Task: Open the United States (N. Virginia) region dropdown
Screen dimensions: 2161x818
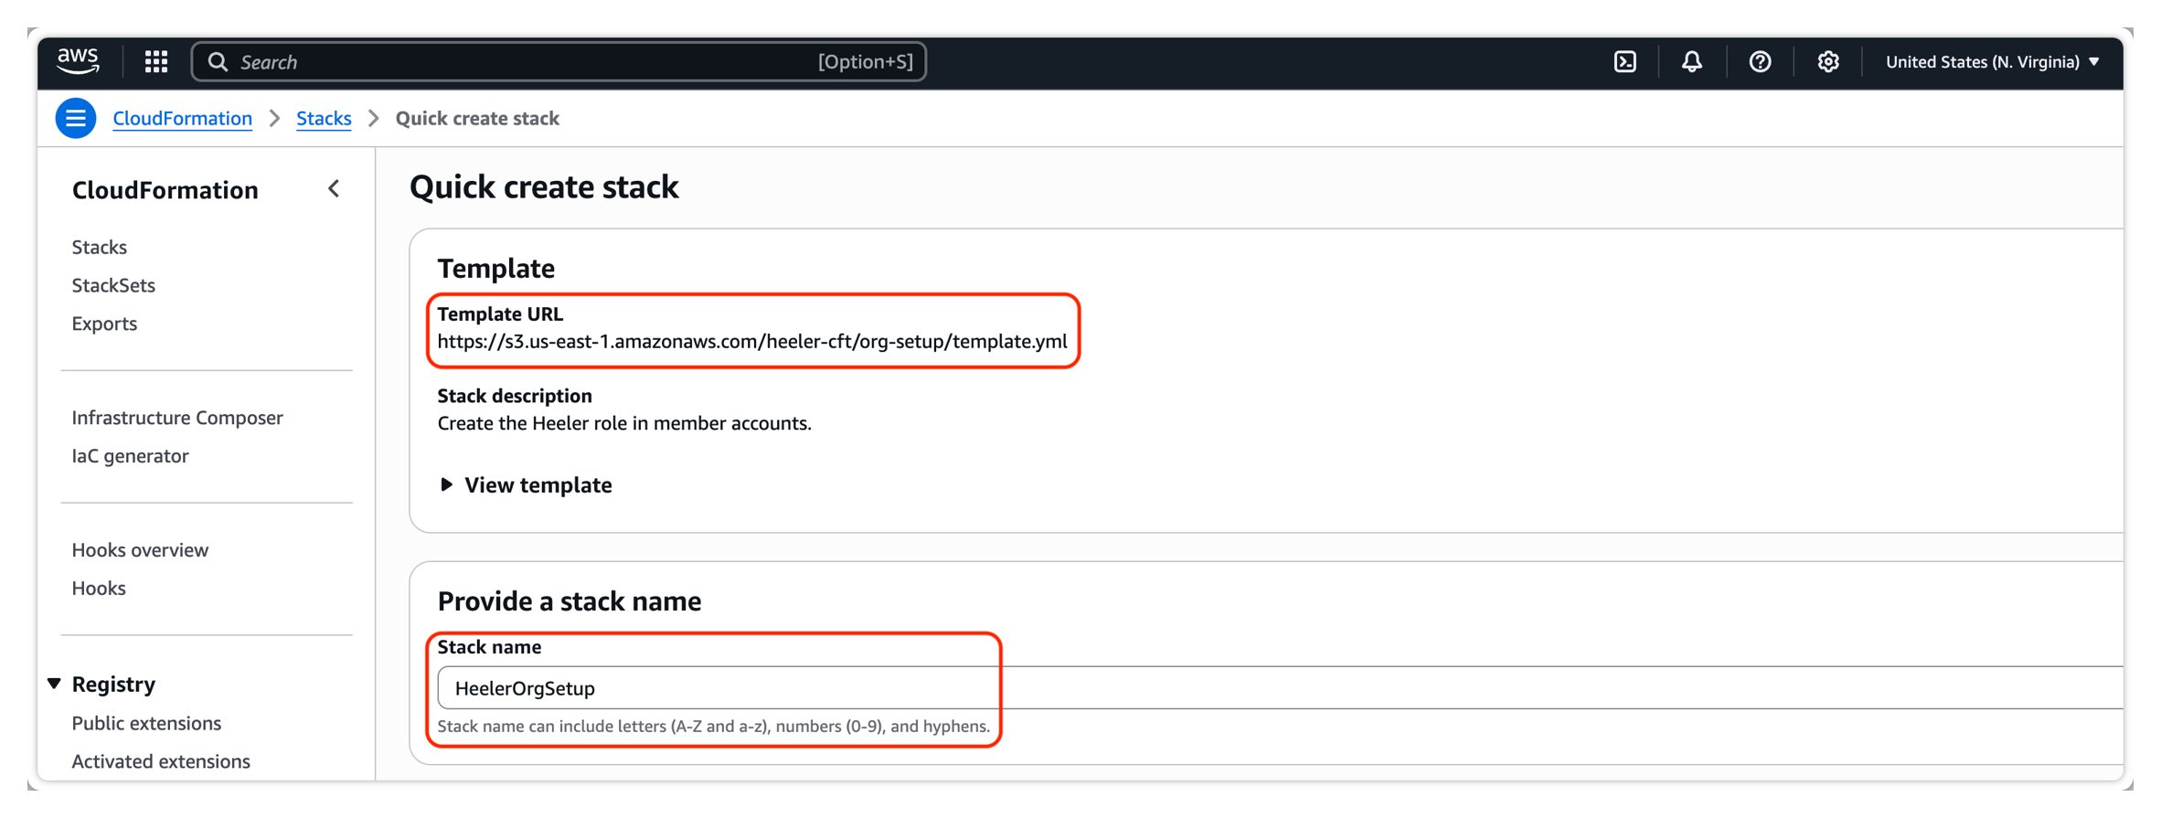Action: pyautogui.click(x=1993, y=61)
